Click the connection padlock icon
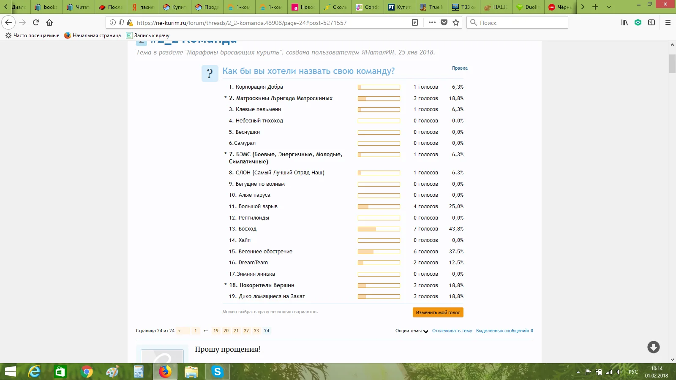 130,22
